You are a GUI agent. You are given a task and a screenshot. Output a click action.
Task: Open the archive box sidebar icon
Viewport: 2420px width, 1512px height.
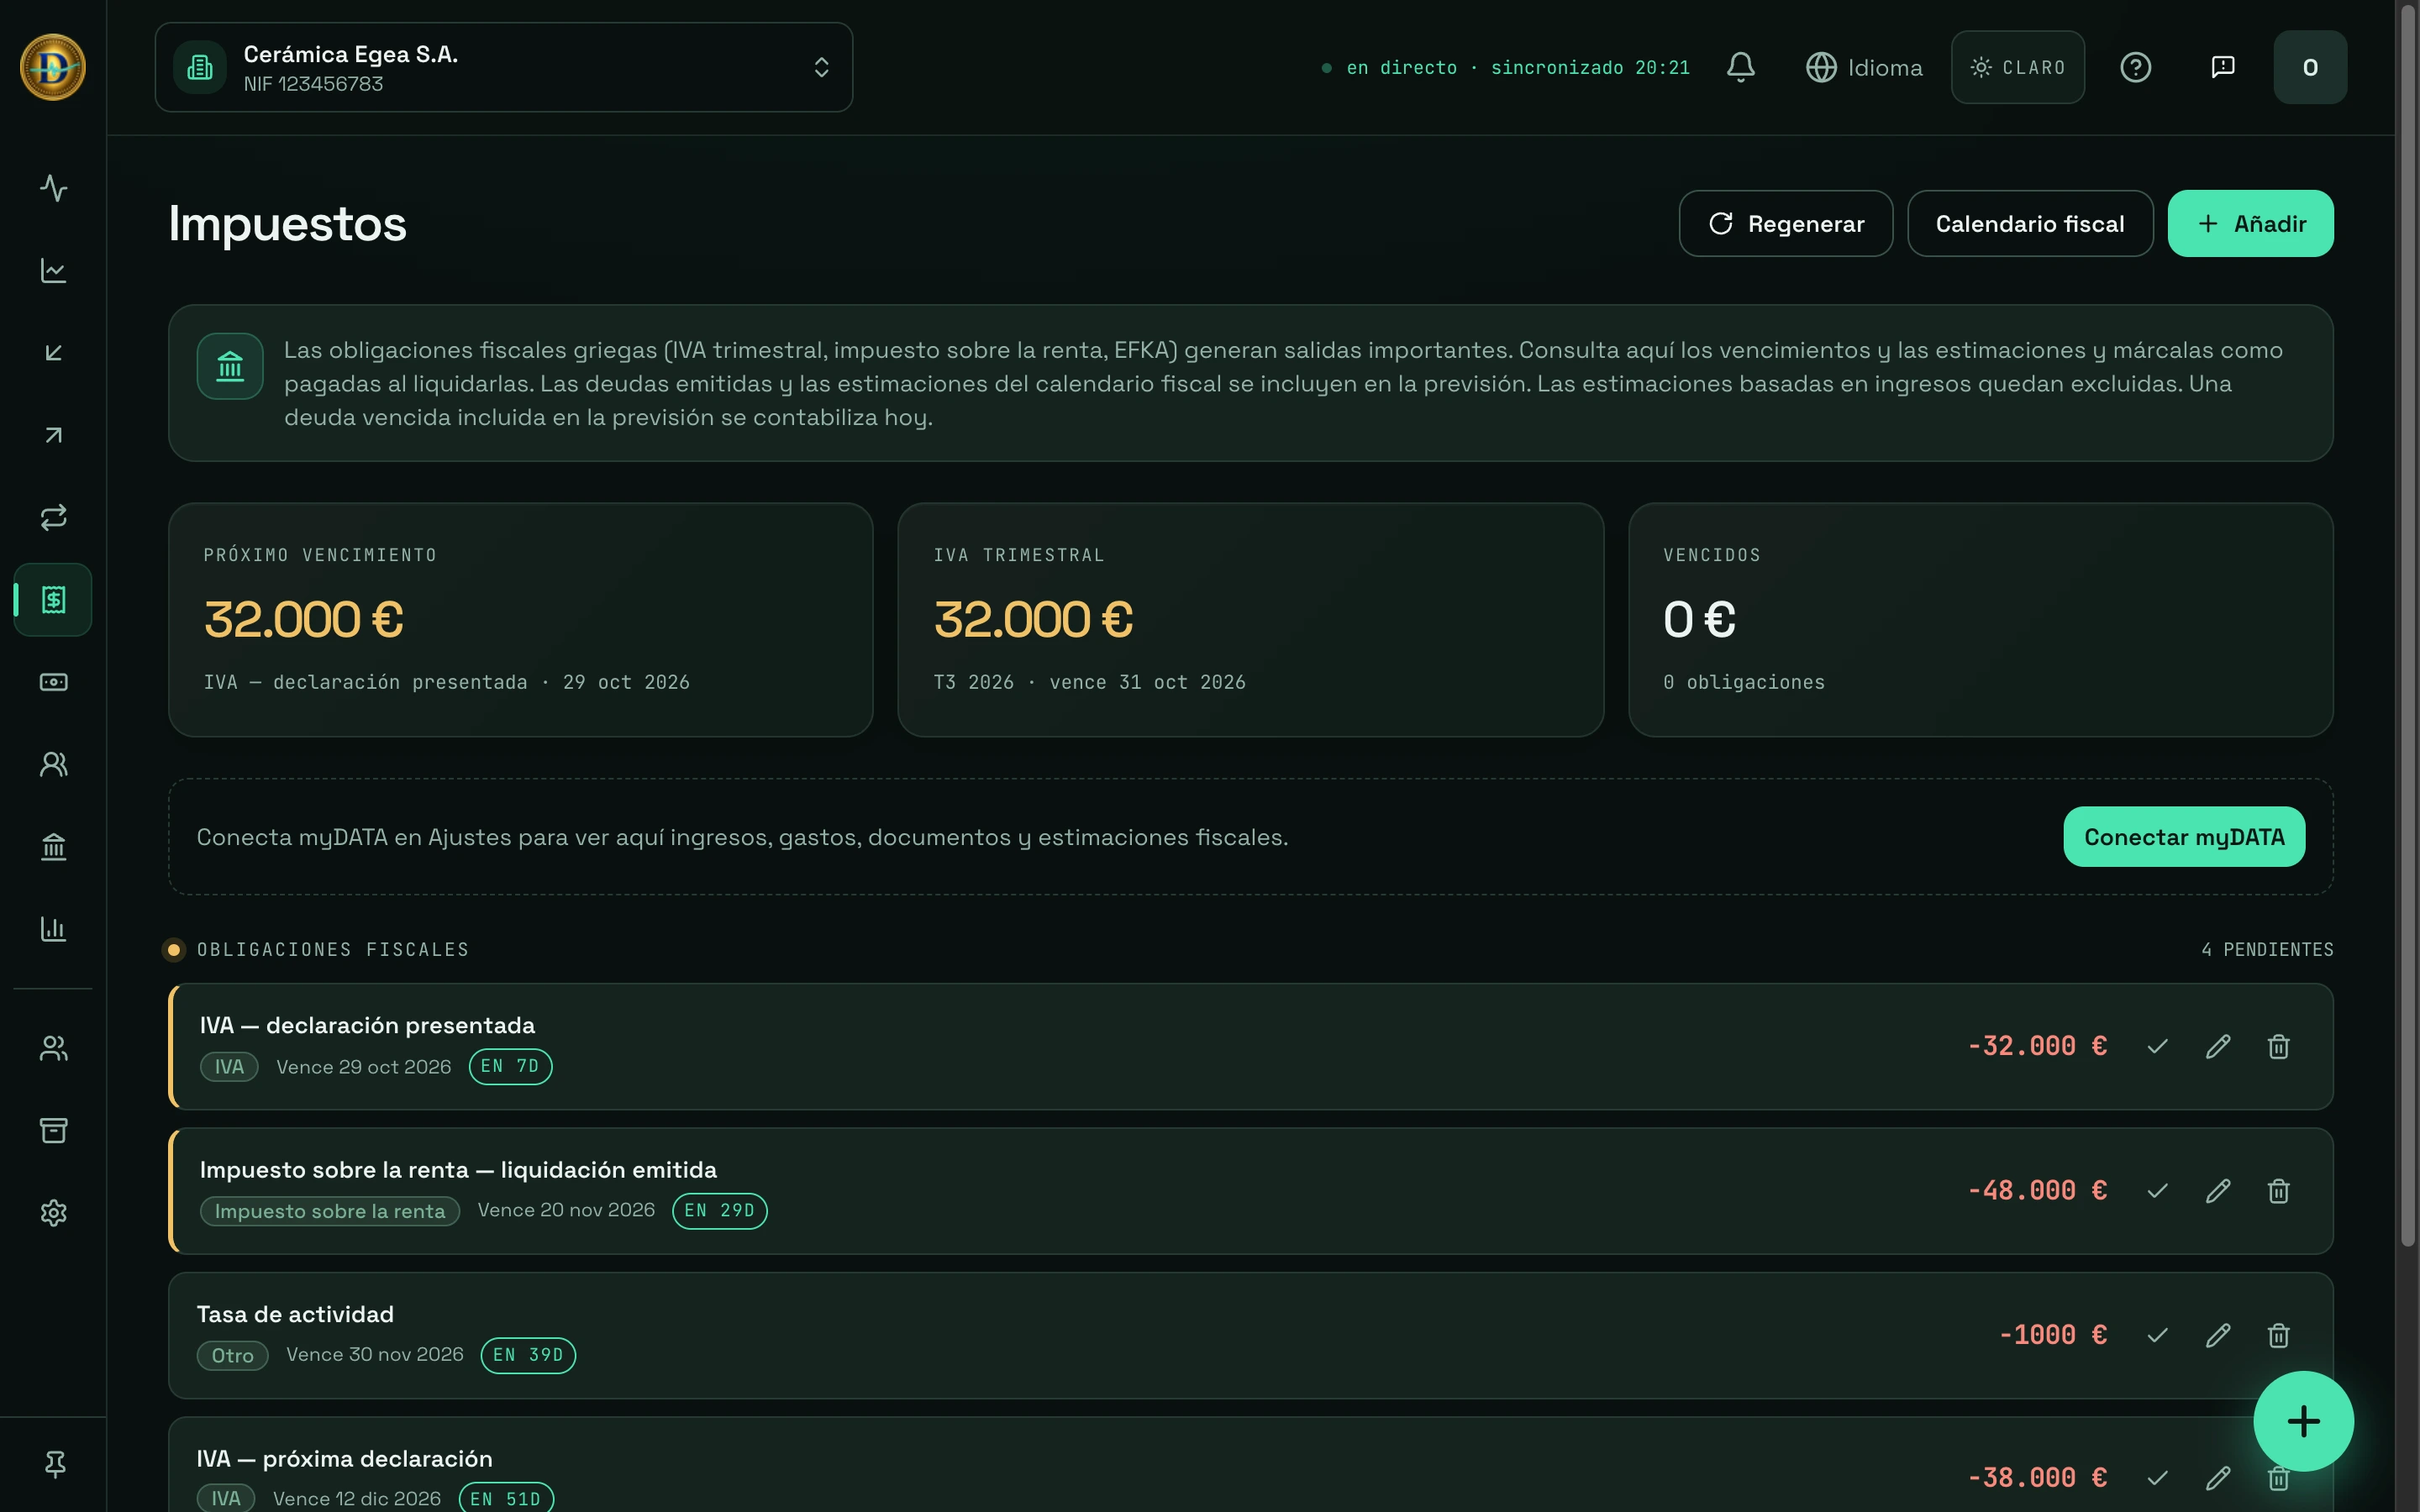tap(53, 1130)
